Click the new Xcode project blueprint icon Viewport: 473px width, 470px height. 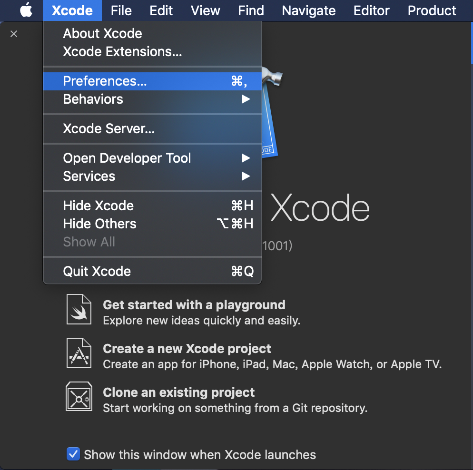tap(79, 353)
